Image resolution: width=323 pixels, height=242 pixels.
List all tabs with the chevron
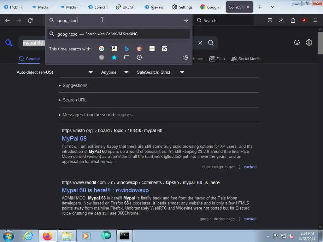[x=272, y=7]
